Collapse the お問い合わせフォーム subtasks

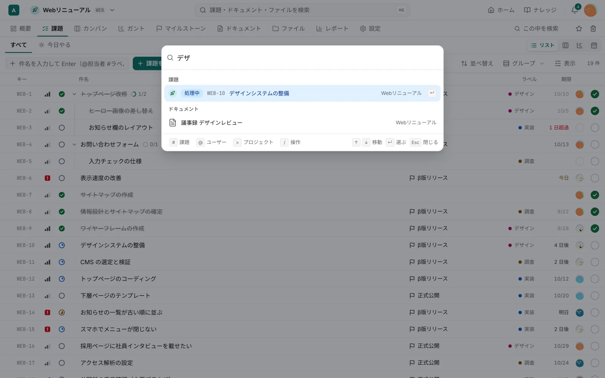pyautogui.click(x=74, y=144)
